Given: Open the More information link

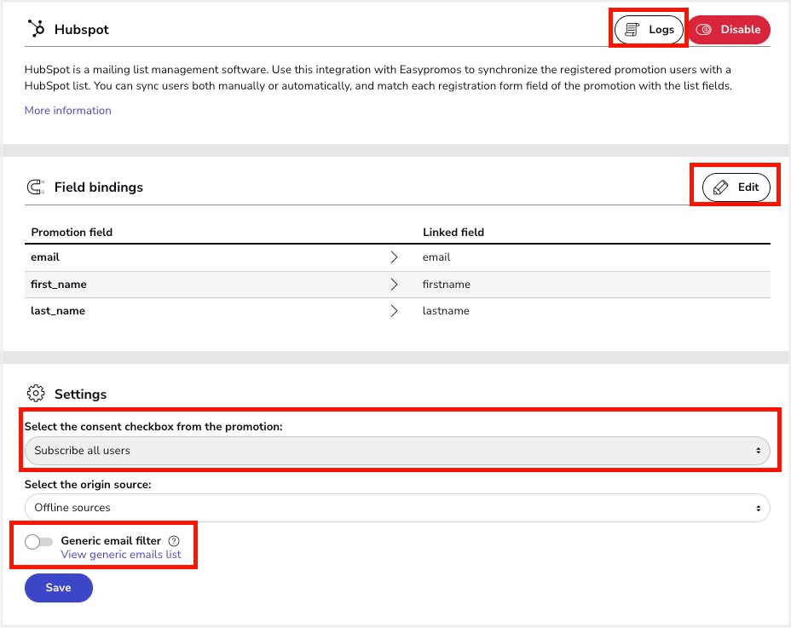Looking at the screenshot, I should coord(68,110).
